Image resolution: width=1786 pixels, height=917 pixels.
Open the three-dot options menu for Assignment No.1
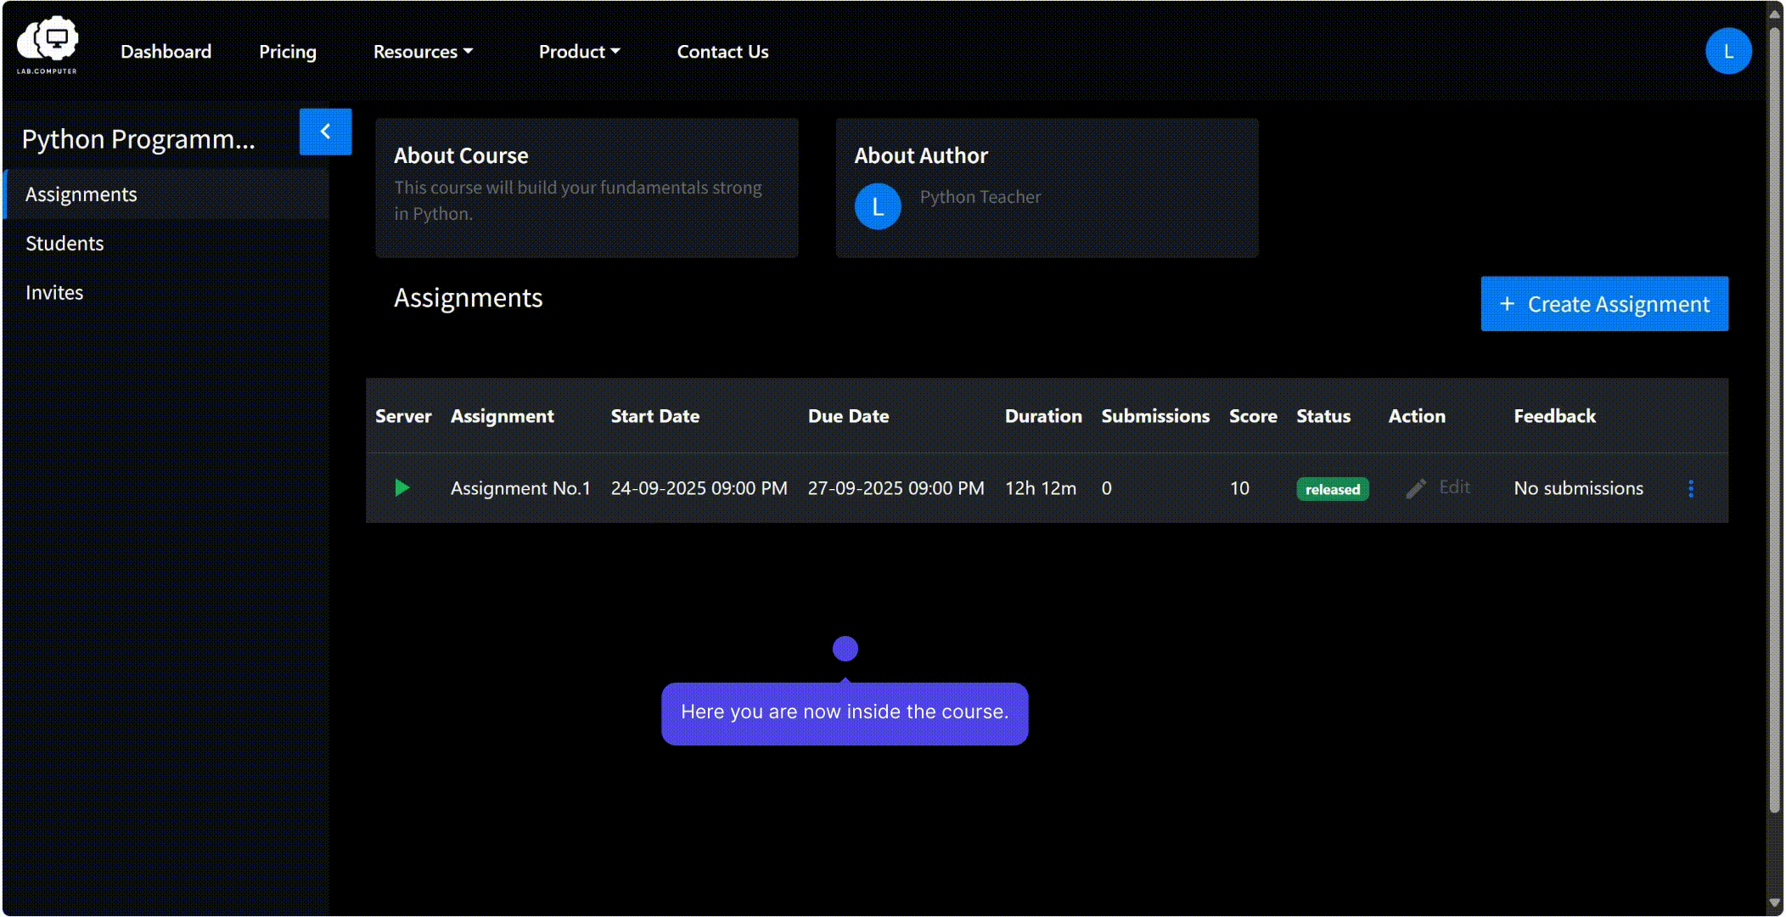point(1691,488)
